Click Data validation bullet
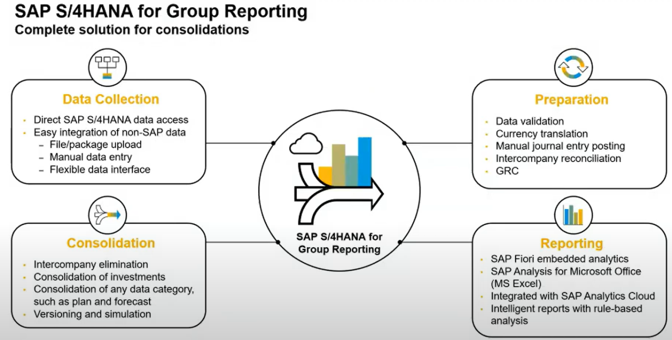The image size is (672, 340). (530, 121)
